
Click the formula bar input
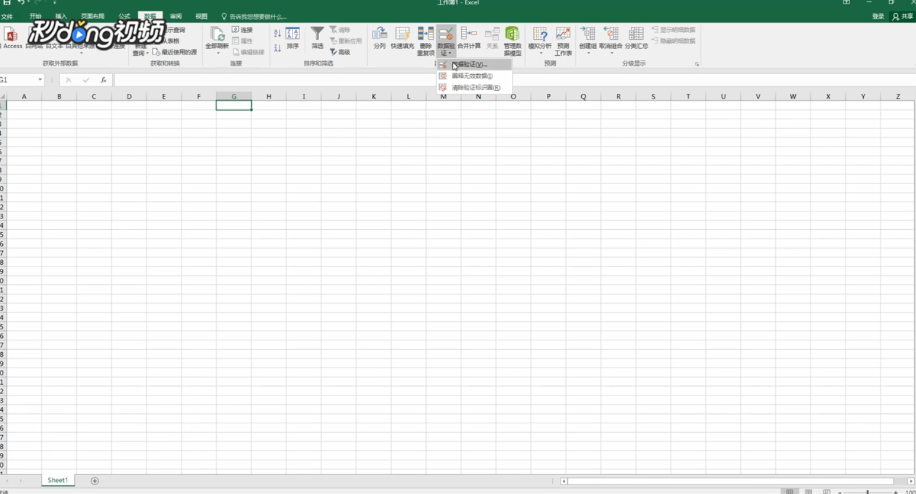click(x=514, y=80)
